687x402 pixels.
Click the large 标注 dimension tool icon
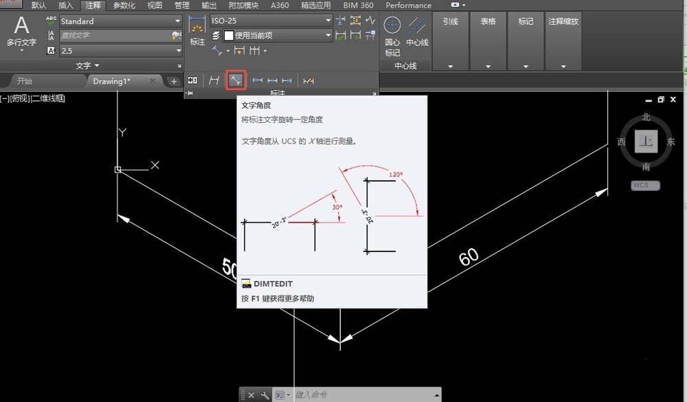pyautogui.click(x=196, y=31)
